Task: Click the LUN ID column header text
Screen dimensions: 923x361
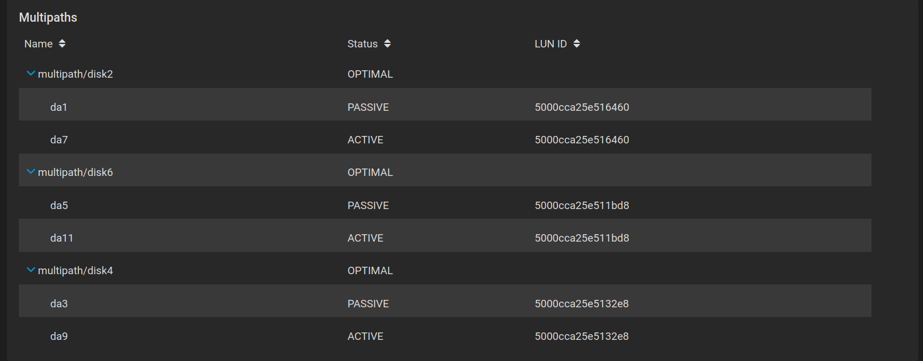Action: click(x=550, y=44)
